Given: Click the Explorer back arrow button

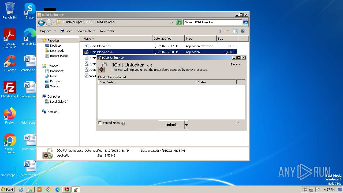Looking at the screenshot, I should click(41, 22).
